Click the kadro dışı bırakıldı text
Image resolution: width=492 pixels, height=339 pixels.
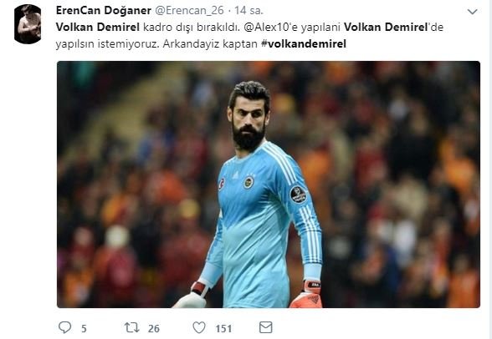click(192, 28)
